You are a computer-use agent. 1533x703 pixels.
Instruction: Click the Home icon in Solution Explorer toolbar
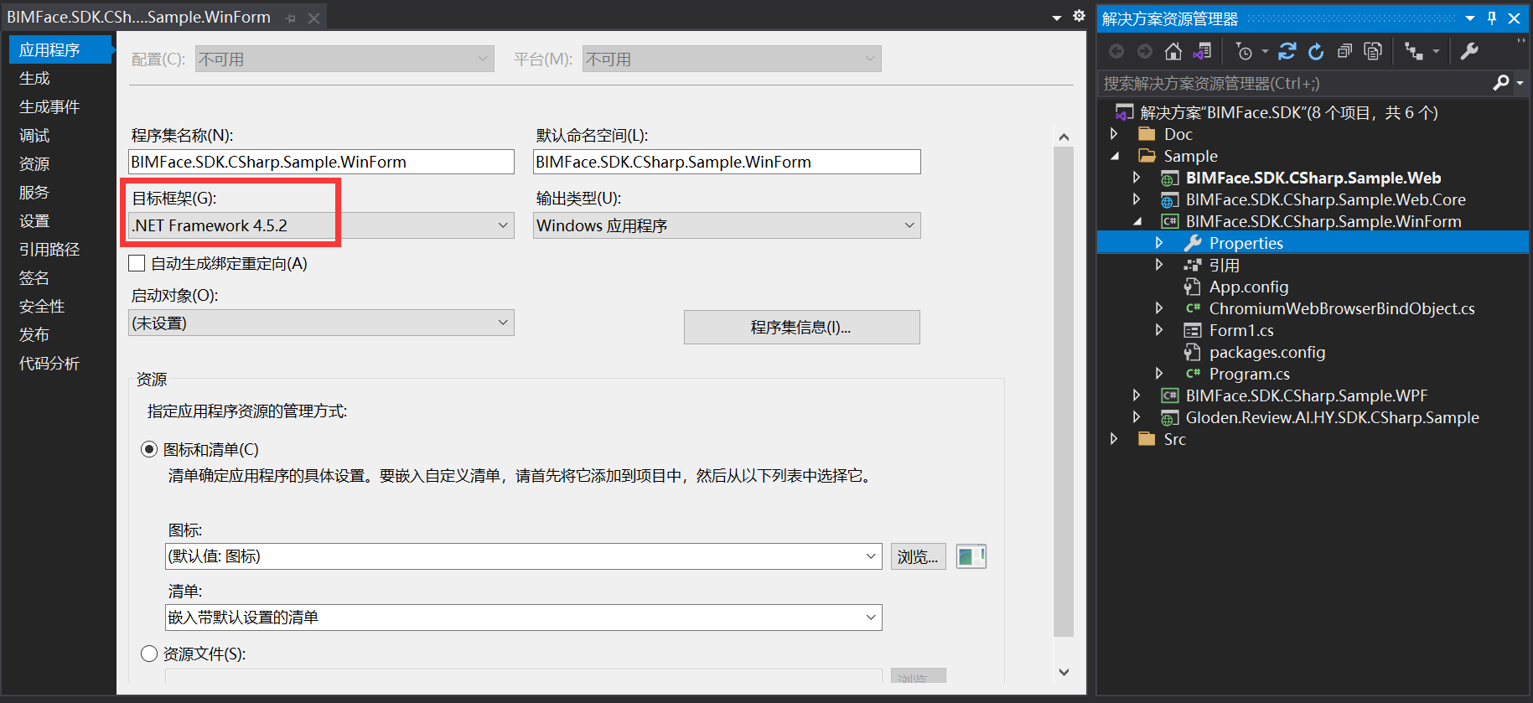click(x=1173, y=51)
